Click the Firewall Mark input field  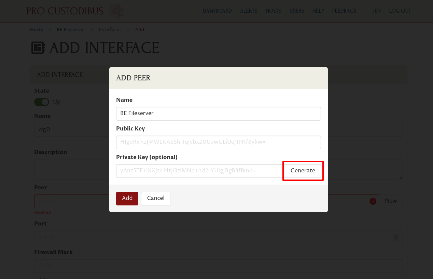218,266
